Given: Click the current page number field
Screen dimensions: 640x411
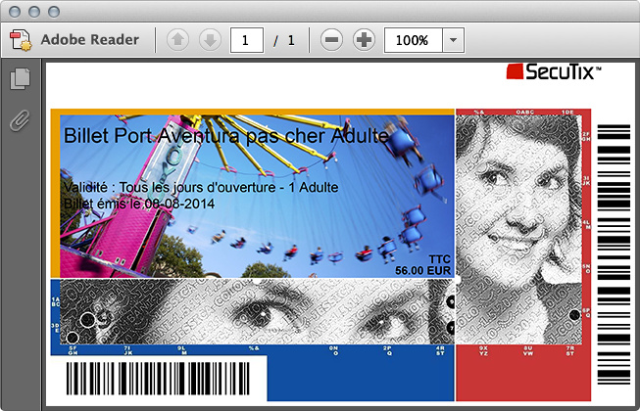Looking at the screenshot, I should (x=247, y=40).
